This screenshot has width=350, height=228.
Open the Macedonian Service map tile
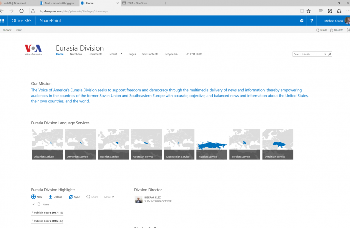pos(179,144)
